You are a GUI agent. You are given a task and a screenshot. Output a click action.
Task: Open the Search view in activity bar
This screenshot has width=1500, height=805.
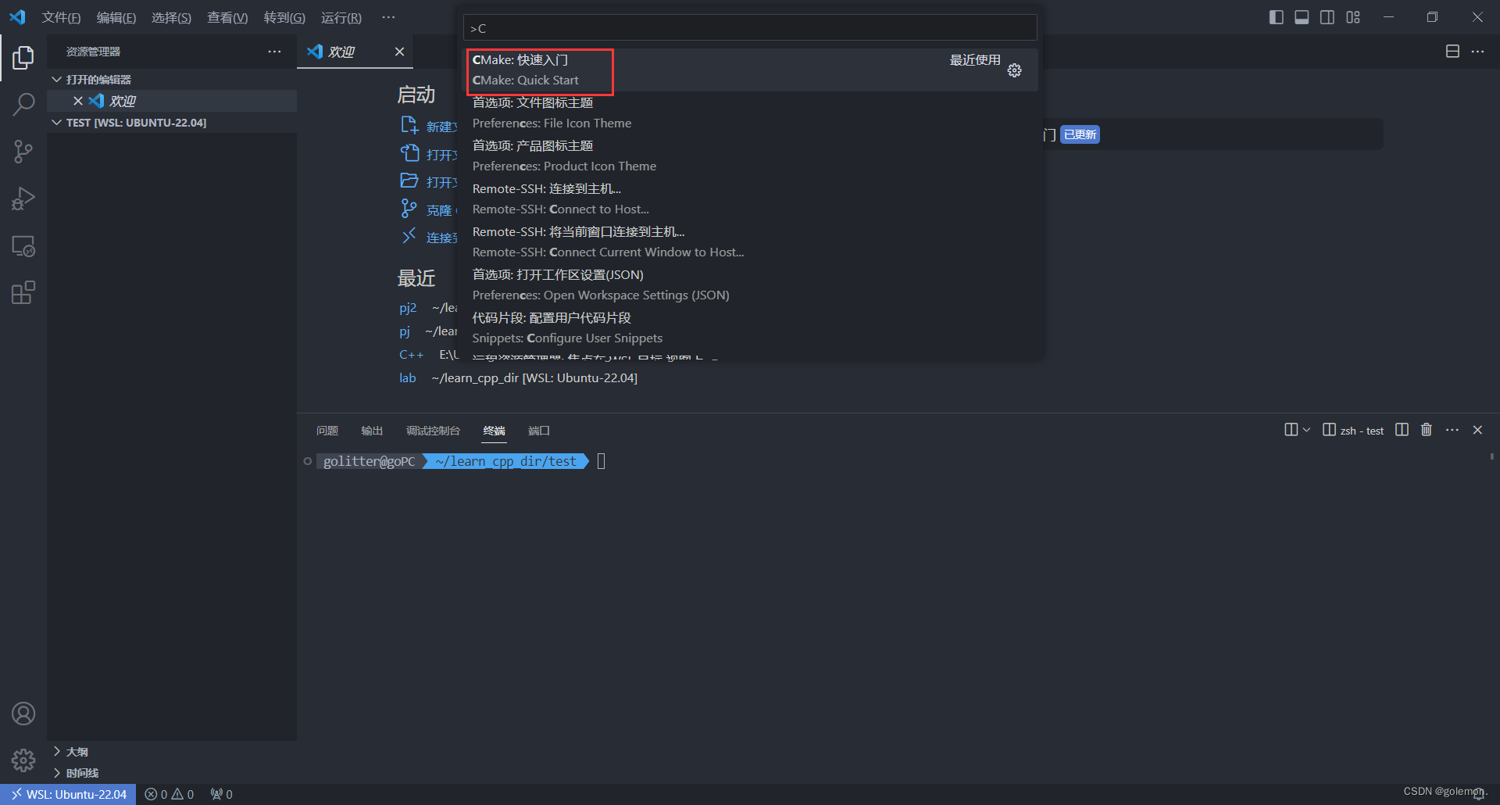23,104
